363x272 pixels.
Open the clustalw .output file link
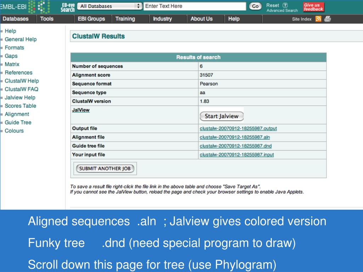238,128
